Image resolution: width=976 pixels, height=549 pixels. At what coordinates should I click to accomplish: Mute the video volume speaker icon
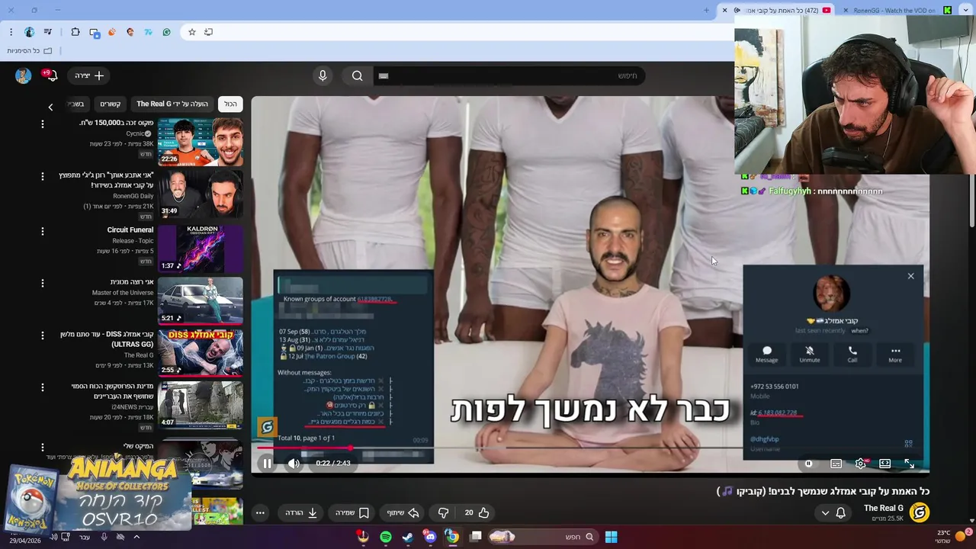[x=294, y=463]
